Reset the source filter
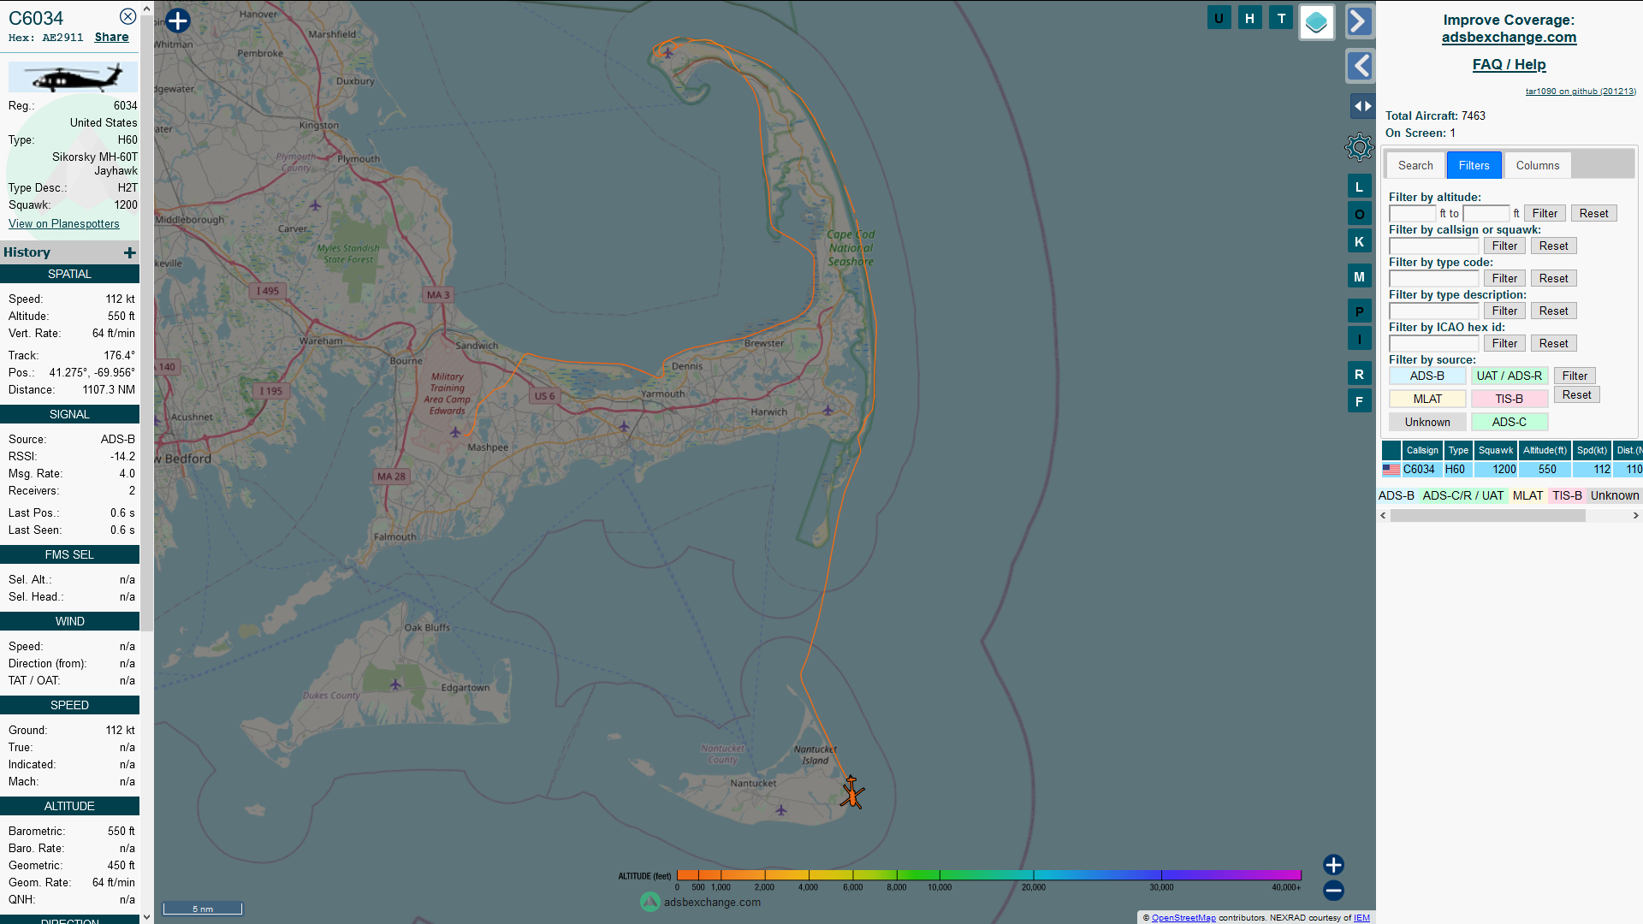Image resolution: width=1643 pixels, height=924 pixels. point(1576,394)
